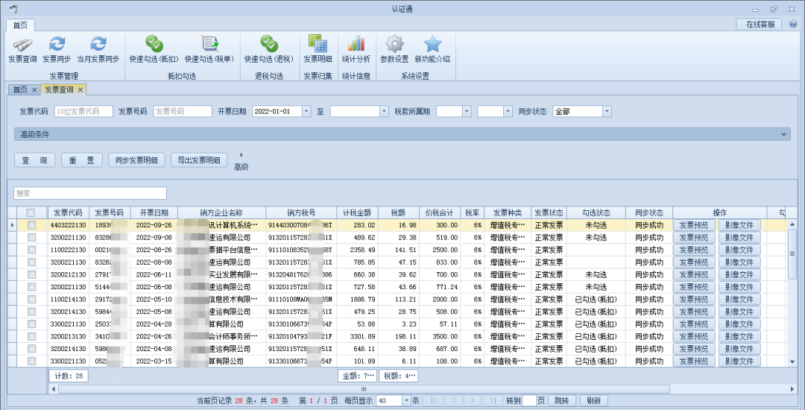Expand the 高级 arrow next to buttons
805x410 pixels.
coord(241,155)
